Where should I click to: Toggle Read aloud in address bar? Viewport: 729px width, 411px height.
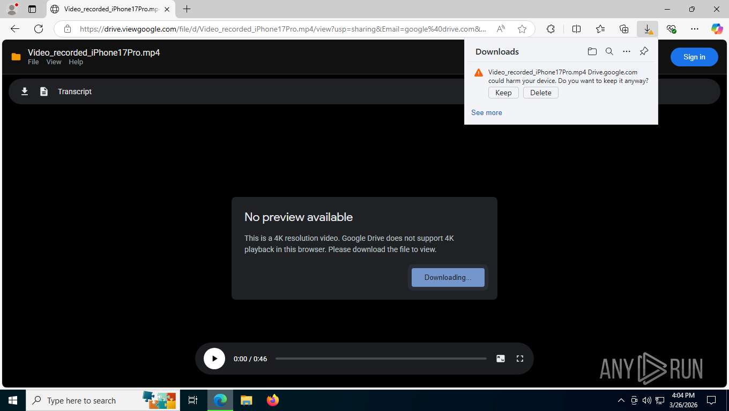point(501,29)
